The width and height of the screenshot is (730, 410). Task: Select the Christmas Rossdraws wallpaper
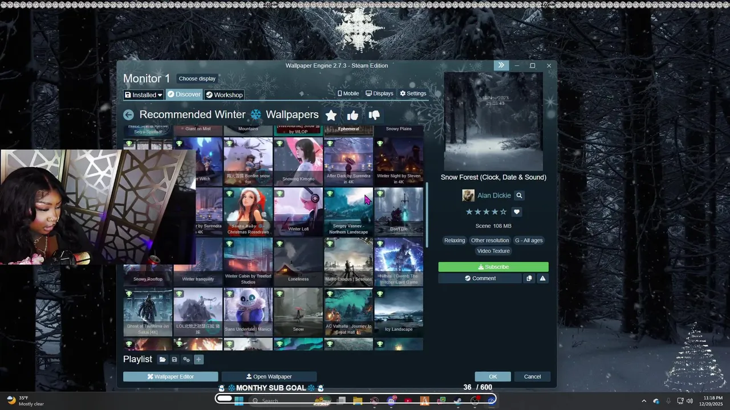click(x=248, y=212)
